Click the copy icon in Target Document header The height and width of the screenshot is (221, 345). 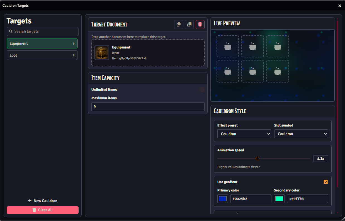click(179, 25)
